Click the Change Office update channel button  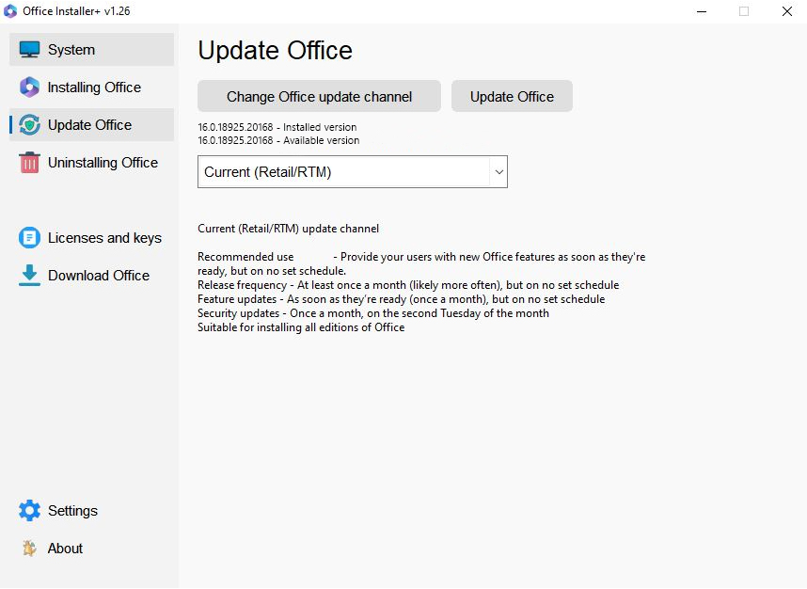[x=319, y=96]
